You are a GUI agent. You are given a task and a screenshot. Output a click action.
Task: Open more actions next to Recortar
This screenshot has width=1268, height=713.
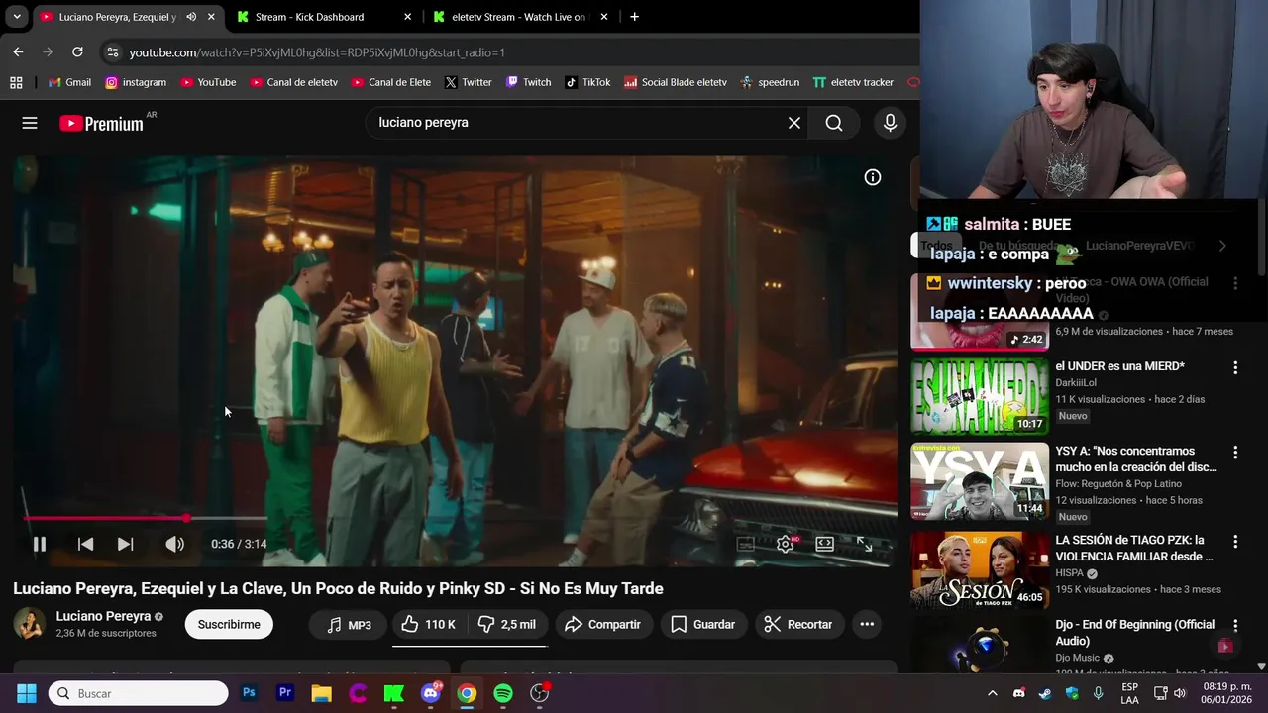pos(867,624)
